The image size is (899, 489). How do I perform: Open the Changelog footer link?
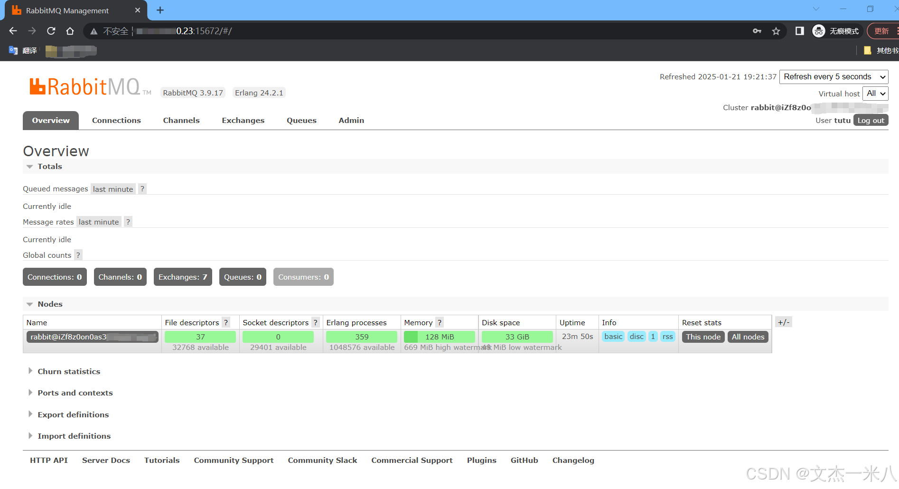point(573,460)
